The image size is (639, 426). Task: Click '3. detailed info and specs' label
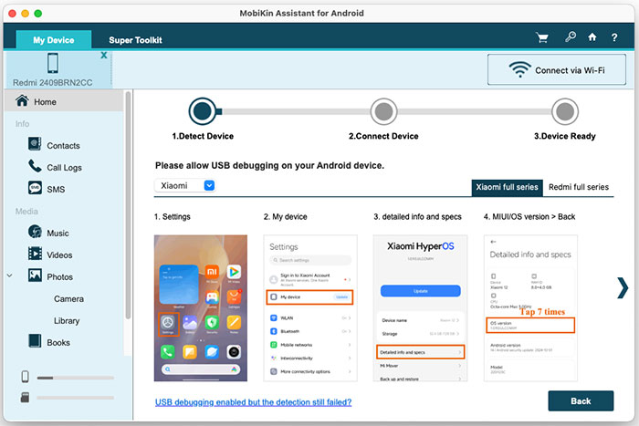click(418, 217)
